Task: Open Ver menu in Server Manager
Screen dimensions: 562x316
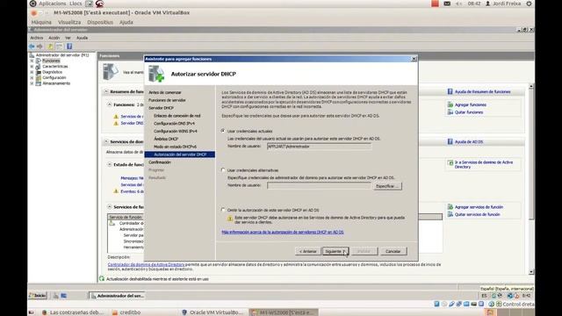Action: (68, 38)
